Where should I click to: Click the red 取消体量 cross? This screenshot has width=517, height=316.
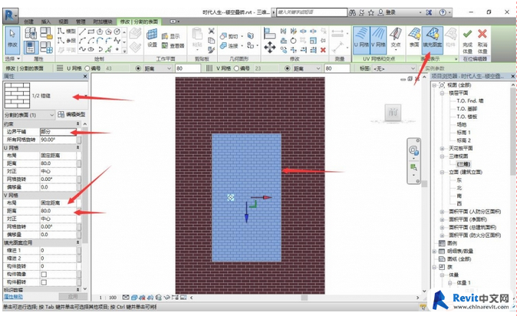[x=482, y=41]
